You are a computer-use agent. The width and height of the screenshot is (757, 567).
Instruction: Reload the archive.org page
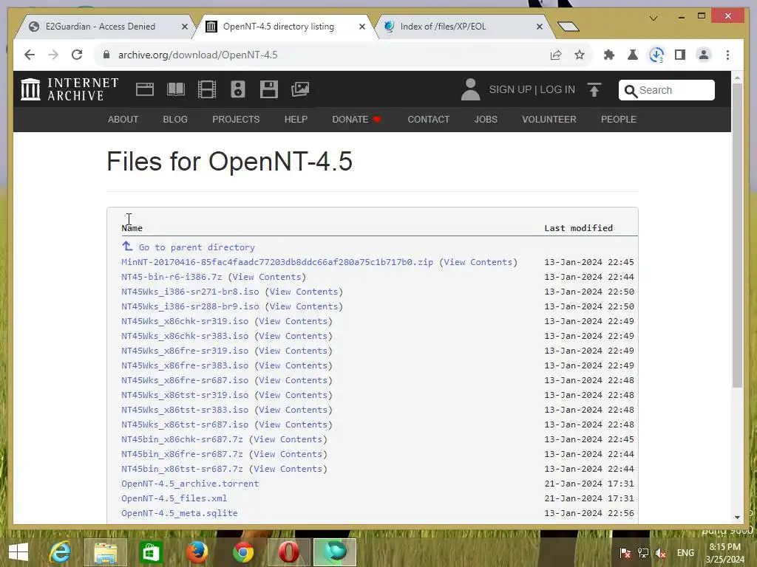[x=77, y=55]
